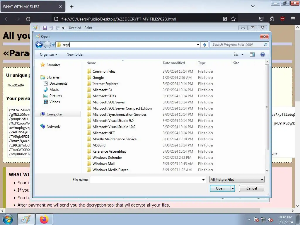This screenshot has height=225, width=300.
Task: Click the File name input field
Action: pyautogui.click(x=145, y=180)
